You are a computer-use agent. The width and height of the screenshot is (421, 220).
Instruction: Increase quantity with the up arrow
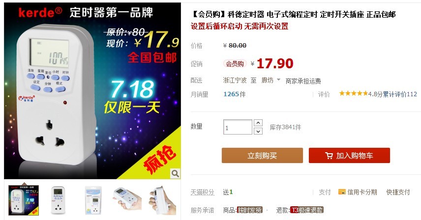pos(258,123)
